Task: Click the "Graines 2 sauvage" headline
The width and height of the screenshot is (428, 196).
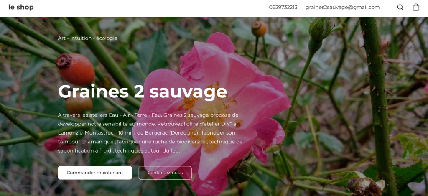Action: (143, 92)
